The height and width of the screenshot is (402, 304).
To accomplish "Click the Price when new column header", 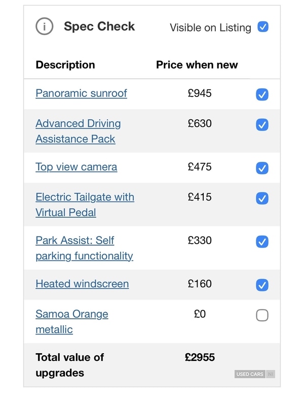I will click(197, 65).
